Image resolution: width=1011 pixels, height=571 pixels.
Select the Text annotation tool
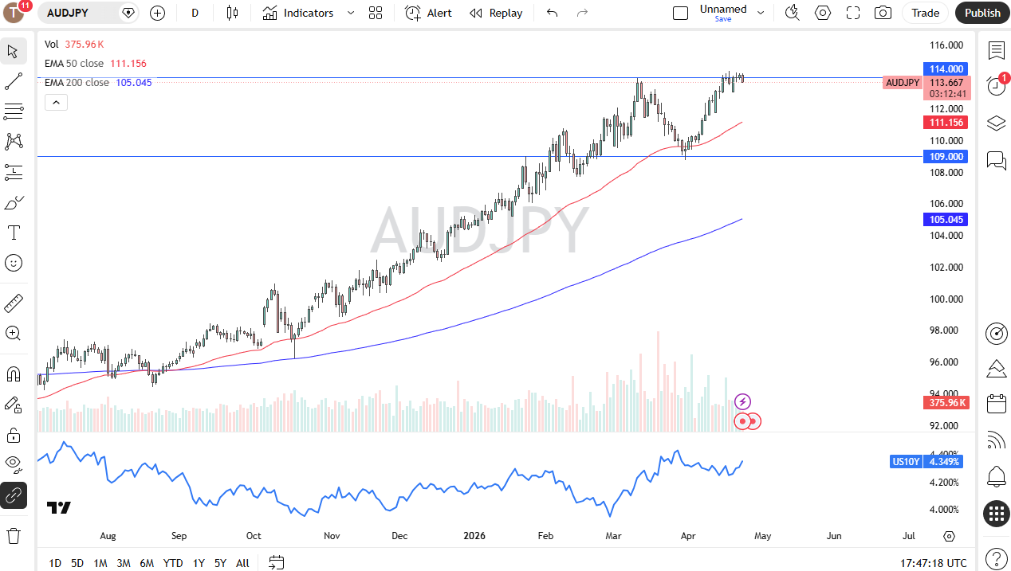[x=13, y=233]
